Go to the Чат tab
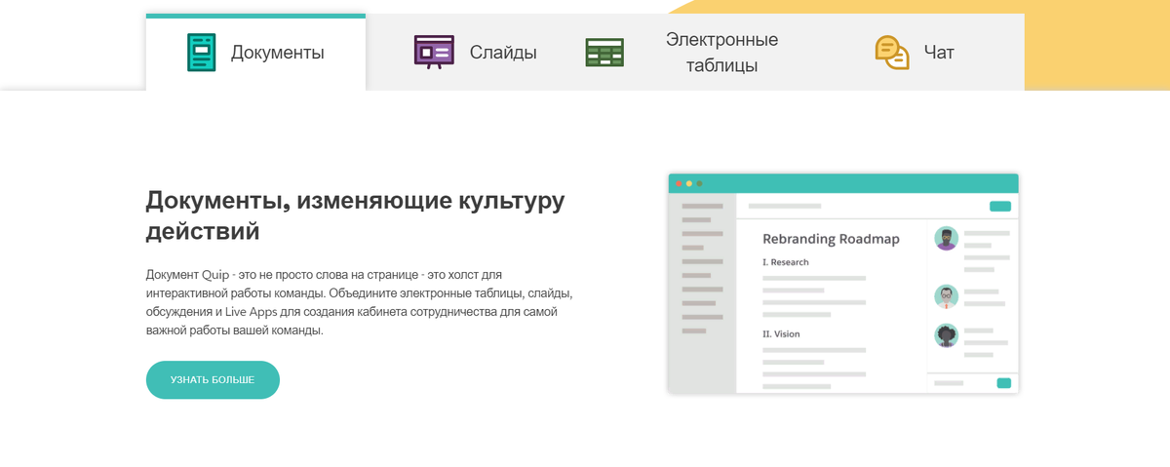The width and height of the screenshot is (1170, 467). click(x=915, y=53)
